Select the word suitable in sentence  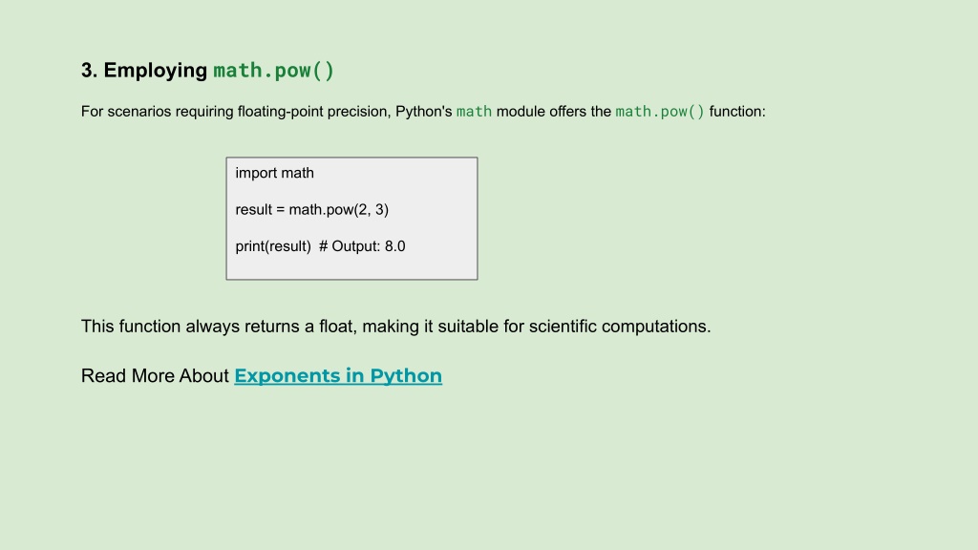[468, 327]
